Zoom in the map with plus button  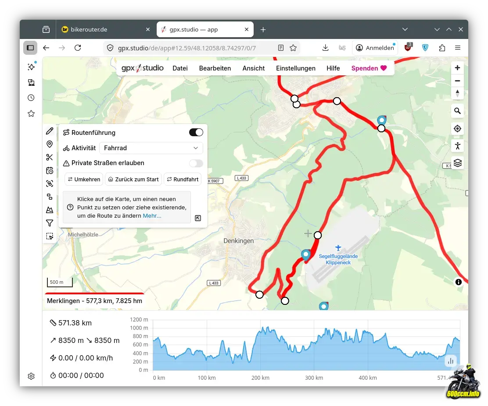point(457,68)
